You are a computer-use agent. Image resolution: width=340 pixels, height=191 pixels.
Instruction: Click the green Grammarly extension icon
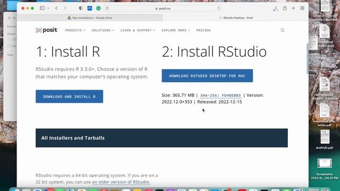point(98,8)
